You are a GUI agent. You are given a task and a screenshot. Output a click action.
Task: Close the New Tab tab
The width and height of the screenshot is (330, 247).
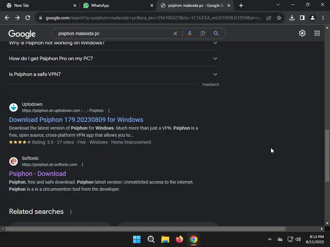click(x=75, y=6)
